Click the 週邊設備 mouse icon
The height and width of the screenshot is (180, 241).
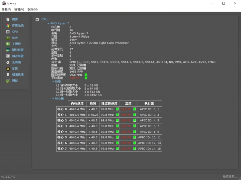pos(8,74)
